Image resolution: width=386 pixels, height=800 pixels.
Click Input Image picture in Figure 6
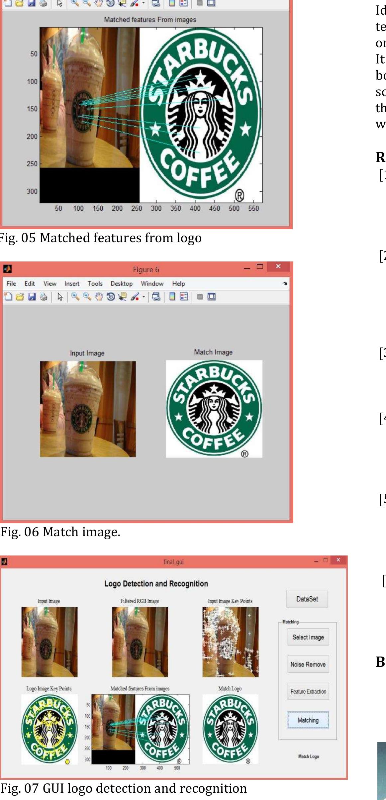[88, 409]
